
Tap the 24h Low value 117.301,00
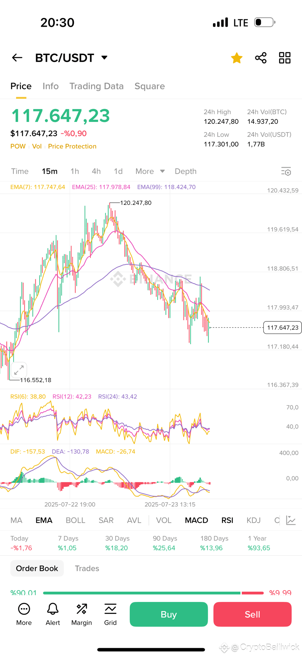(x=221, y=144)
